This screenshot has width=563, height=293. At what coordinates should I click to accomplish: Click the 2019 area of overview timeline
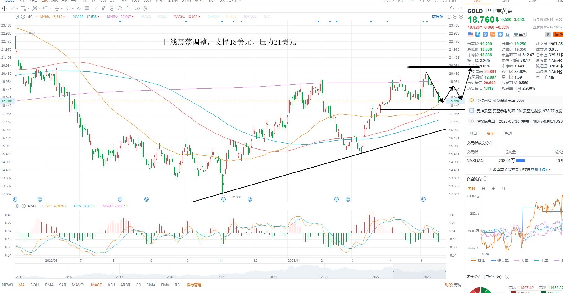point(222,277)
